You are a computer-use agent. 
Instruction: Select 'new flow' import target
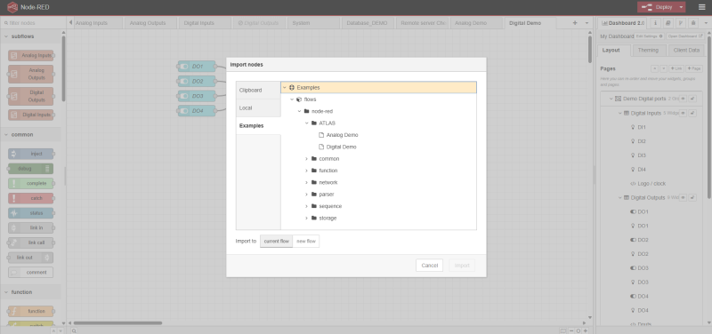(306, 241)
